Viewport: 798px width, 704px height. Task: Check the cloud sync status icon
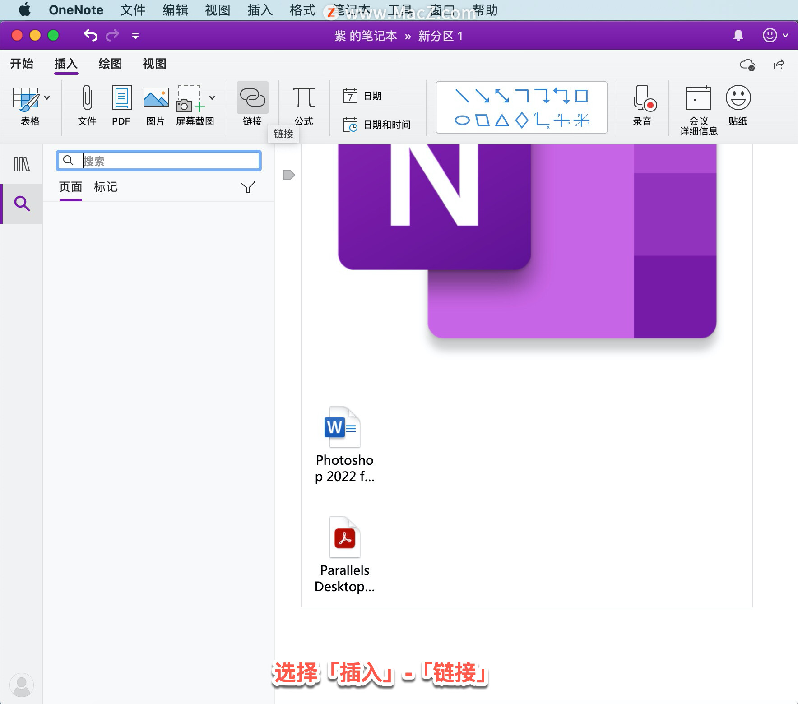click(747, 65)
